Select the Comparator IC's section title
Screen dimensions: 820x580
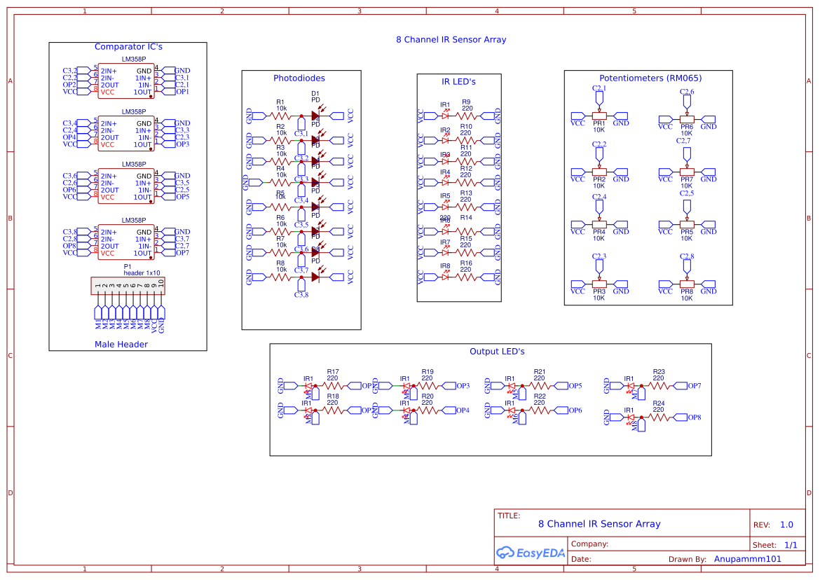128,46
